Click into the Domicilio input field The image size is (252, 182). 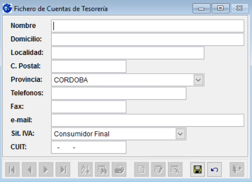147,40
